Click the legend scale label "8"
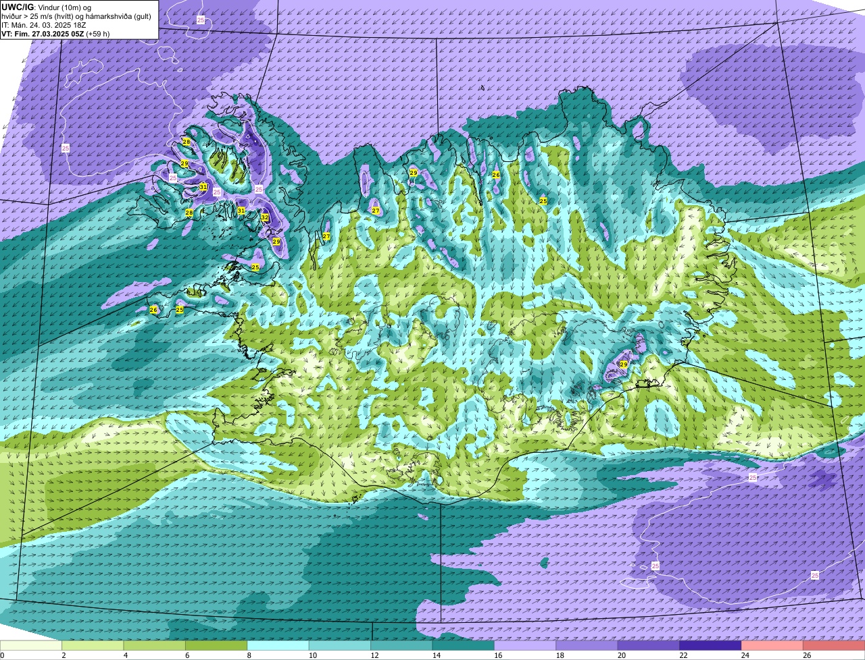This screenshot has width=865, height=660. [x=249, y=655]
